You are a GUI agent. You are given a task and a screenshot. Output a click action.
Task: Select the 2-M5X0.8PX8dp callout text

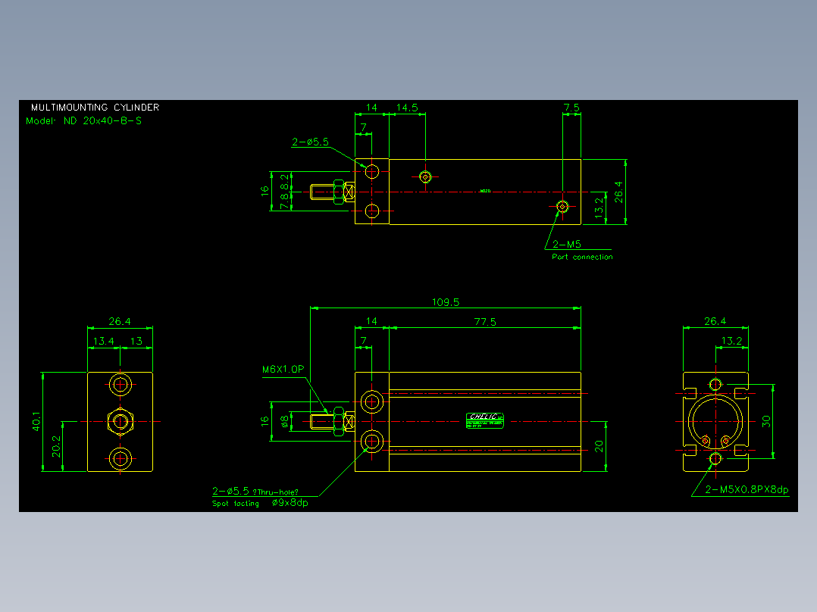coord(747,489)
